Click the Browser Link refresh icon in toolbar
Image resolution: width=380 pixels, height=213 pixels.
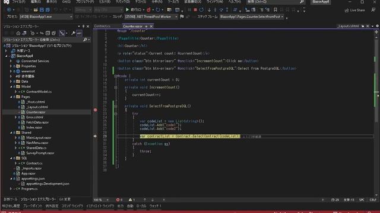[x=158, y=9]
